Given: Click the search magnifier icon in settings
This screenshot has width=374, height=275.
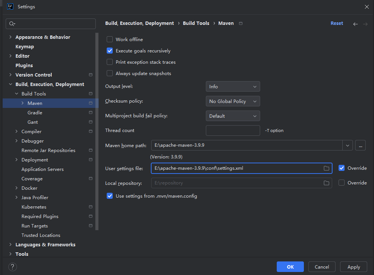Looking at the screenshot, I should click(12, 24).
